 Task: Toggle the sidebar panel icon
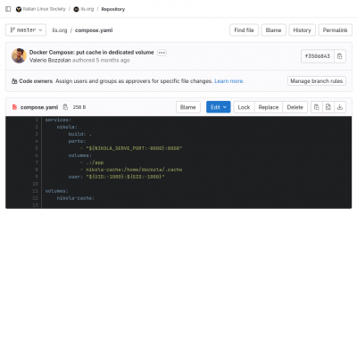click(x=8, y=9)
